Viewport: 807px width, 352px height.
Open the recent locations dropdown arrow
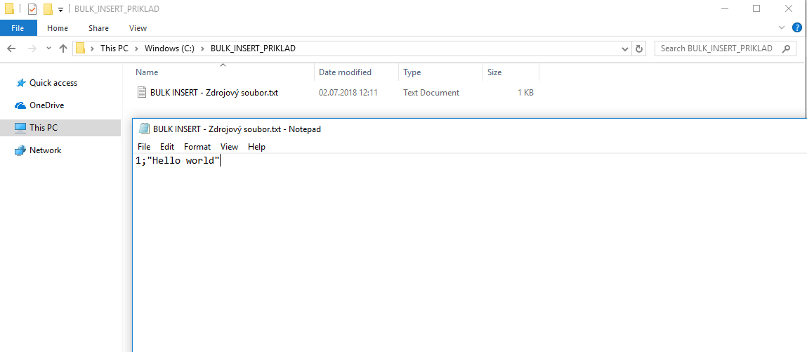[x=48, y=48]
